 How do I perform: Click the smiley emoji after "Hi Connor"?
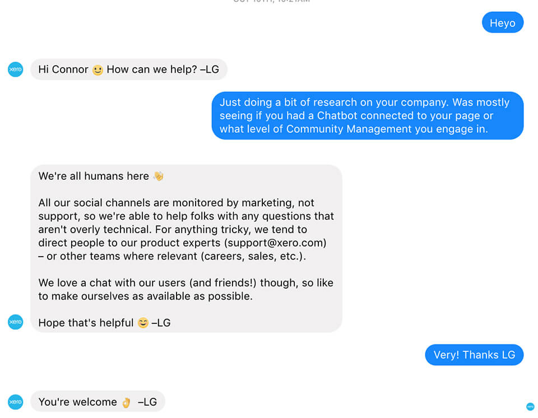point(98,70)
